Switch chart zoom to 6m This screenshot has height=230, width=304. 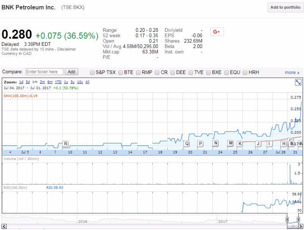point(50,82)
